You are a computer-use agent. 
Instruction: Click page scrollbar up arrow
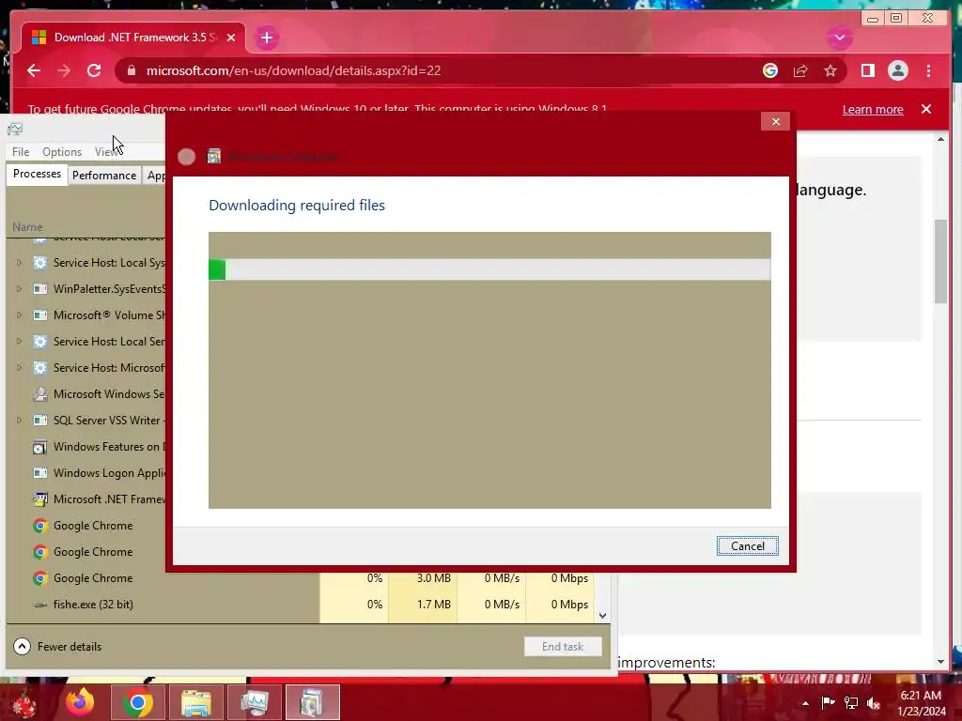[x=940, y=140]
